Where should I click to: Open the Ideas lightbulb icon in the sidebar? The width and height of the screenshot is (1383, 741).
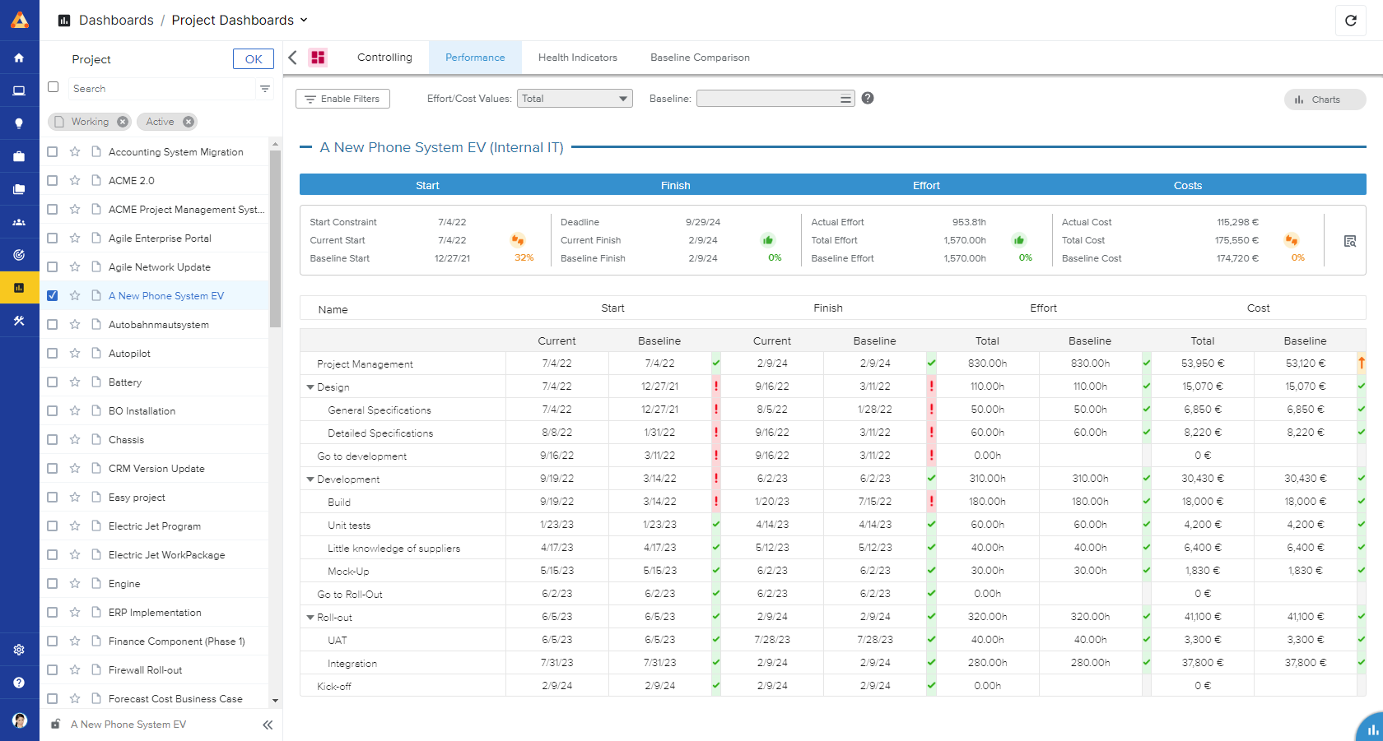(x=20, y=123)
